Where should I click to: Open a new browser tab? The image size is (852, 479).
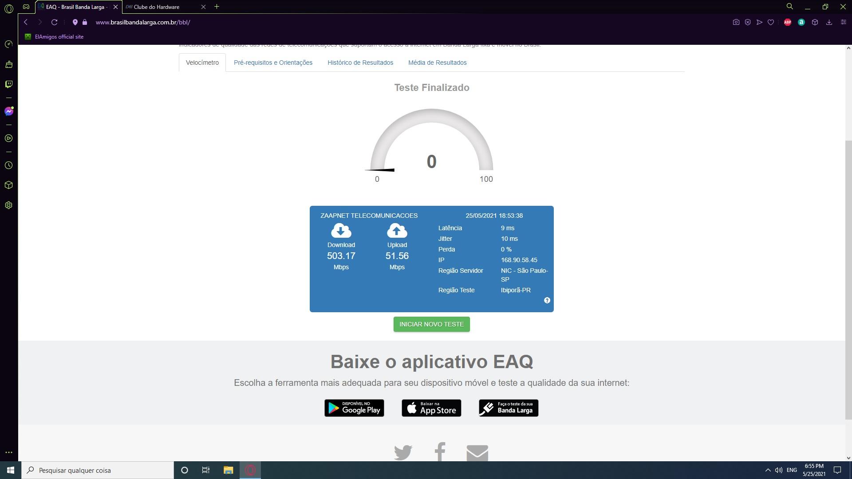[x=217, y=7]
